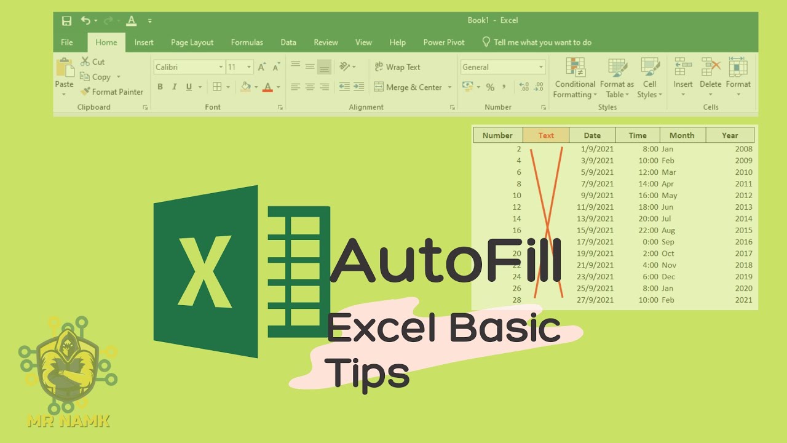Open Number group dialog launcher

(544, 108)
